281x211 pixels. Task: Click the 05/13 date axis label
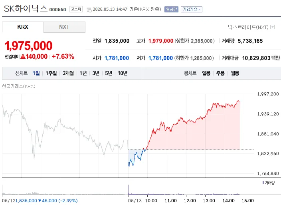click(x=135, y=201)
